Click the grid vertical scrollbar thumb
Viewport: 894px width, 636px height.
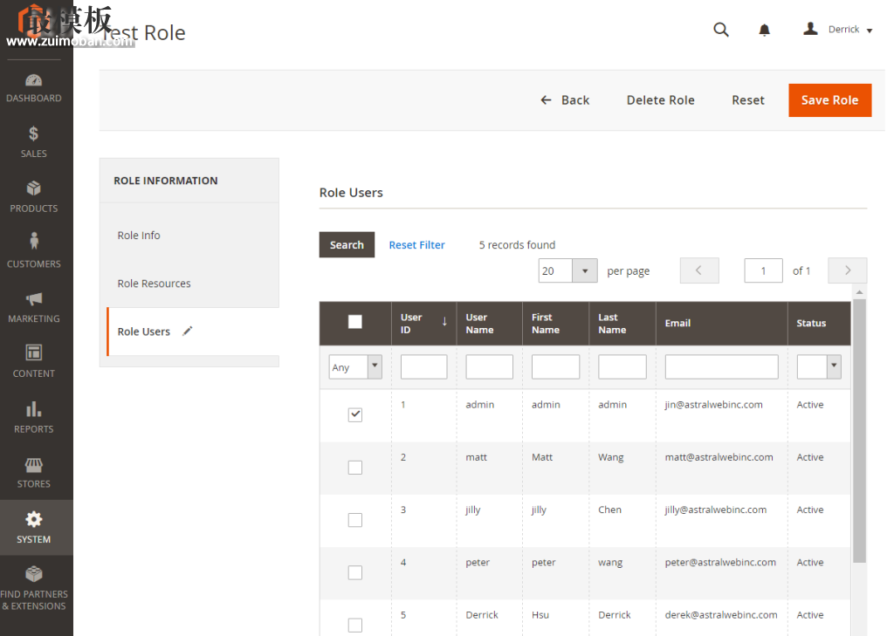[859, 430]
